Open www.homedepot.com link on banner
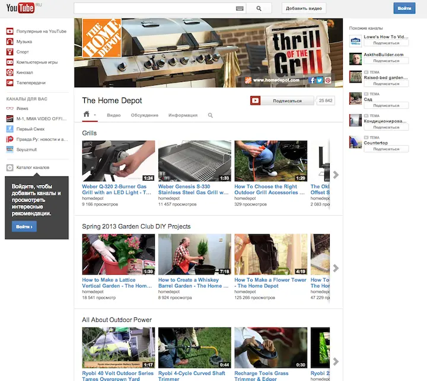 pos(276,80)
